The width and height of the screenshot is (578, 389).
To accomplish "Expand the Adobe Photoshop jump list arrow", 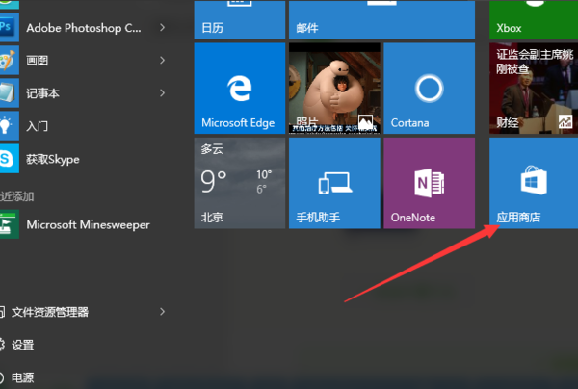I will [162, 28].
